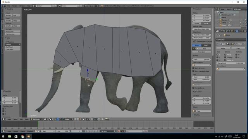The height and width of the screenshot is (139, 248).
Task: Open the Mesh menu in 3D view header
Action: tap(27, 119)
